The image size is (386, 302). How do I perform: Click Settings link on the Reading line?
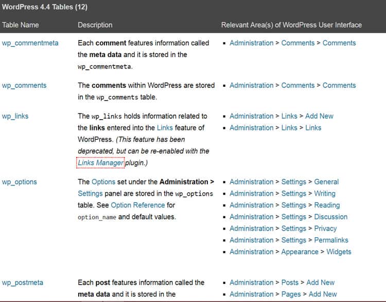pos(294,205)
